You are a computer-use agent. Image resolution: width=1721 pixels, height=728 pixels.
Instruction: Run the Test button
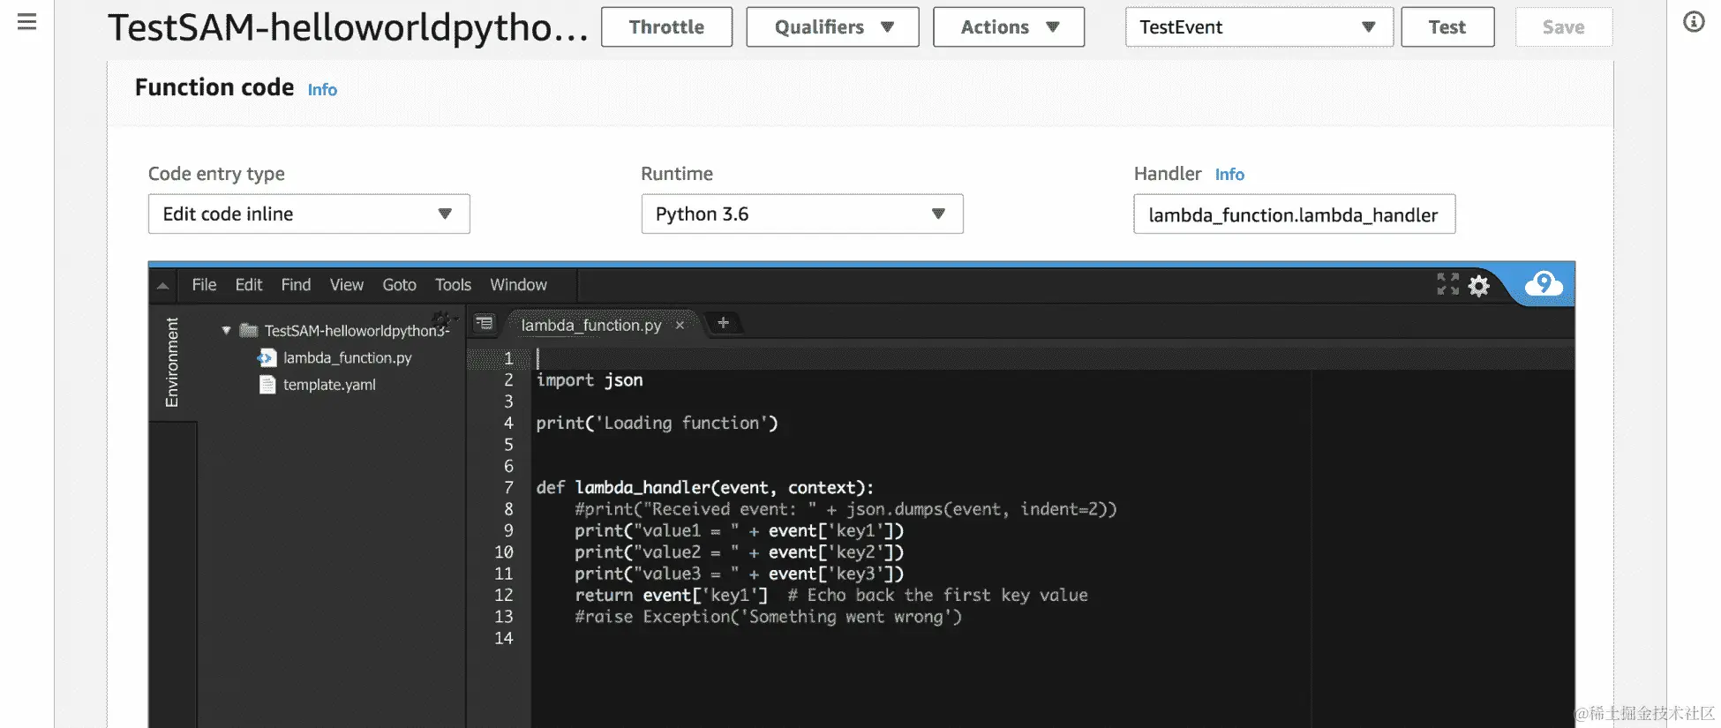pos(1447,26)
